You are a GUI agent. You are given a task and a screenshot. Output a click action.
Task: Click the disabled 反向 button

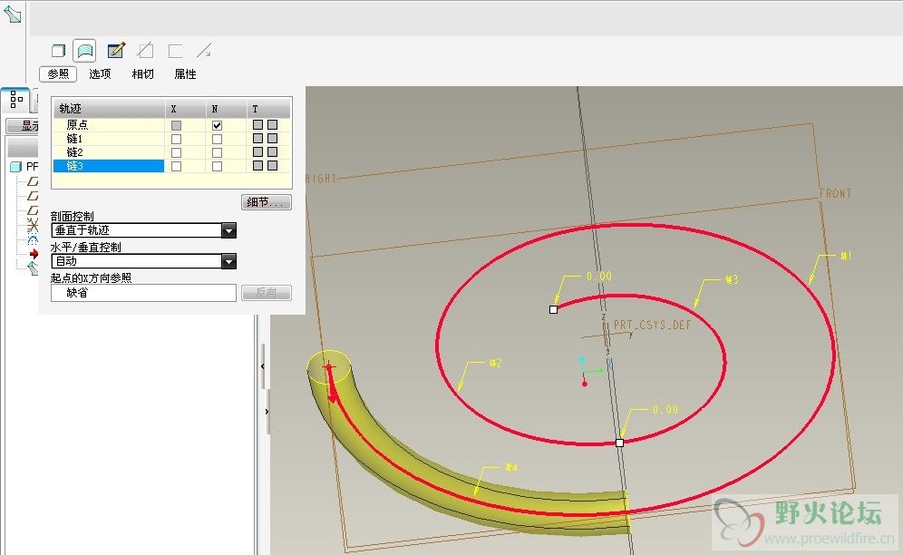coord(266,293)
